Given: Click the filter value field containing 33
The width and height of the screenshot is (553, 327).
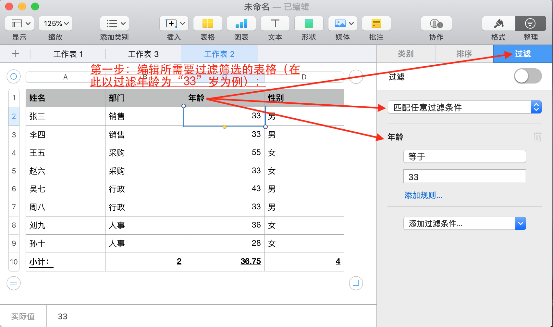Looking at the screenshot, I should 464,177.
